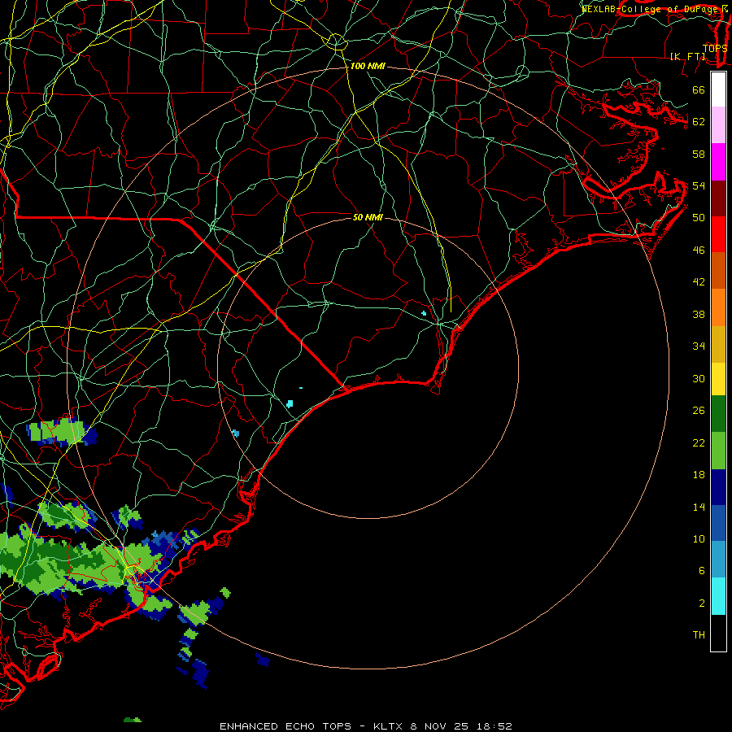The image size is (732, 732).
Task: Click the legend value 54
Action: [x=699, y=185]
